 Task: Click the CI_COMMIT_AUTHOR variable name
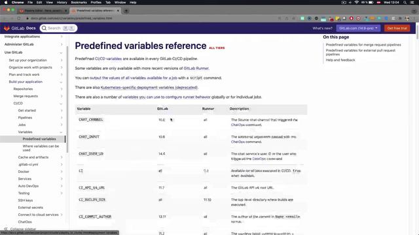pyautogui.click(x=95, y=217)
